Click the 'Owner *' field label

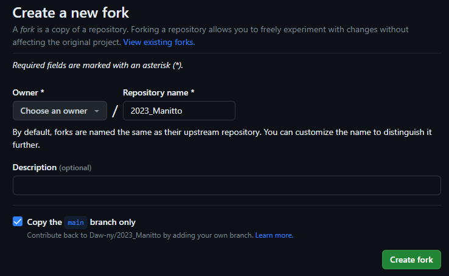point(28,92)
